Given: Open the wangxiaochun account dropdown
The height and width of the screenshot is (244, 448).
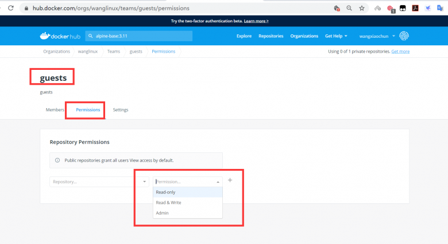Looking at the screenshot, I should point(377,36).
